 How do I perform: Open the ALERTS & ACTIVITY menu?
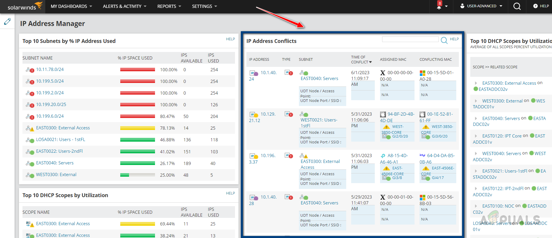click(x=125, y=6)
